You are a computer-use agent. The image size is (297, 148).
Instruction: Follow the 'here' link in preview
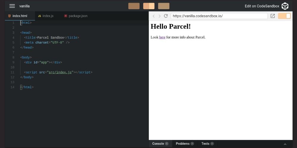point(162,37)
